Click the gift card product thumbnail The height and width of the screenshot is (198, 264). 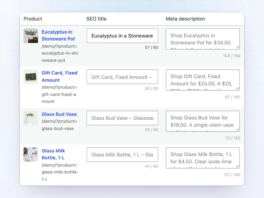(31, 77)
